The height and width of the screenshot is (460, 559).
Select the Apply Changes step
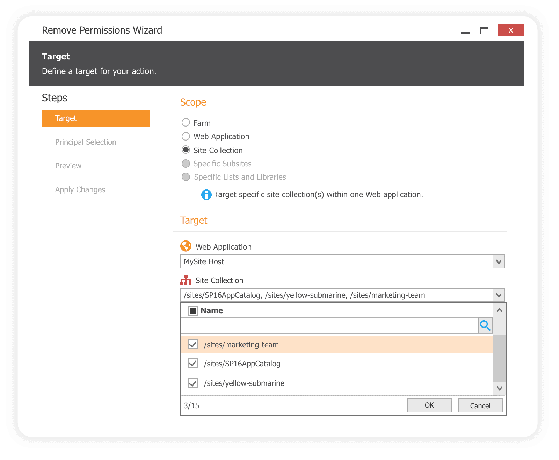click(80, 189)
